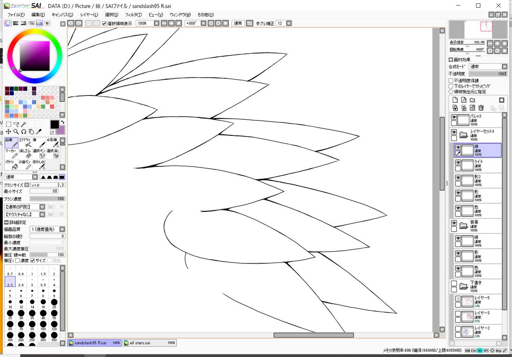Image resolution: width=512 pixels, height=357 pixels.
Task: Open the 合成モード blend mode dropdown
Action: coord(504,67)
